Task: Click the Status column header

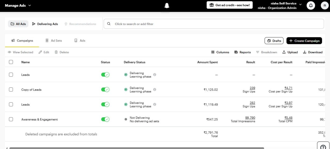Action: pyautogui.click(x=105, y=62)
